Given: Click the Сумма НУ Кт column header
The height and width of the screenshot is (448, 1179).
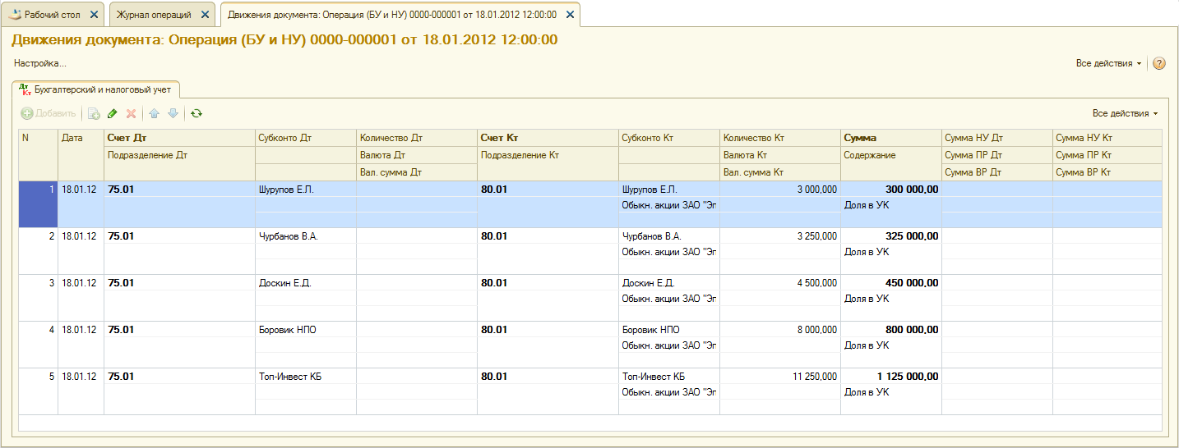Looking at the screenshot, I should pyautogui.click(x=1107, y=138).
